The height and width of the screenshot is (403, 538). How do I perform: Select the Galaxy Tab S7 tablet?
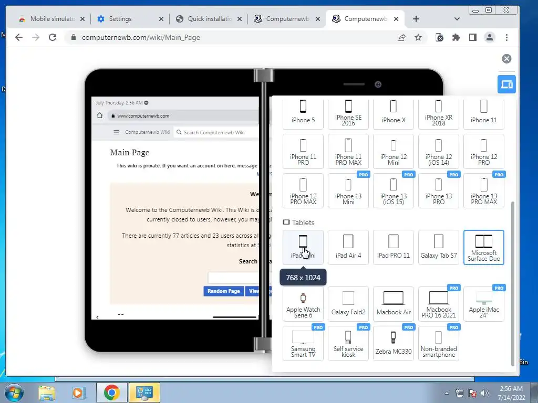(439, 248)
